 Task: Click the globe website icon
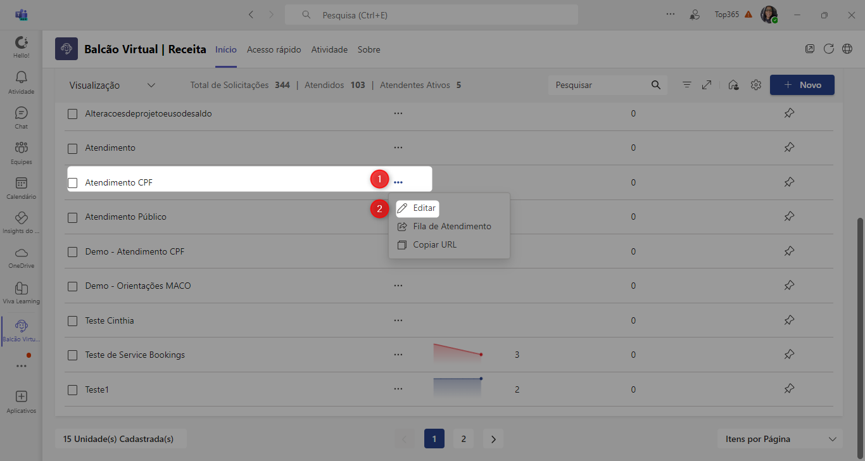click(847, 49)
